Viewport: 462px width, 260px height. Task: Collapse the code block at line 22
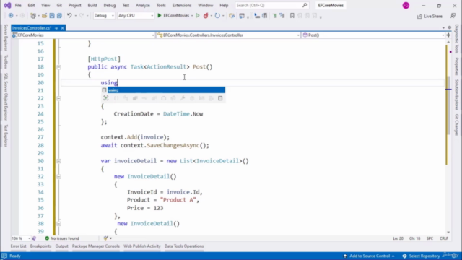pyautogui.click(x=58, y=98)
